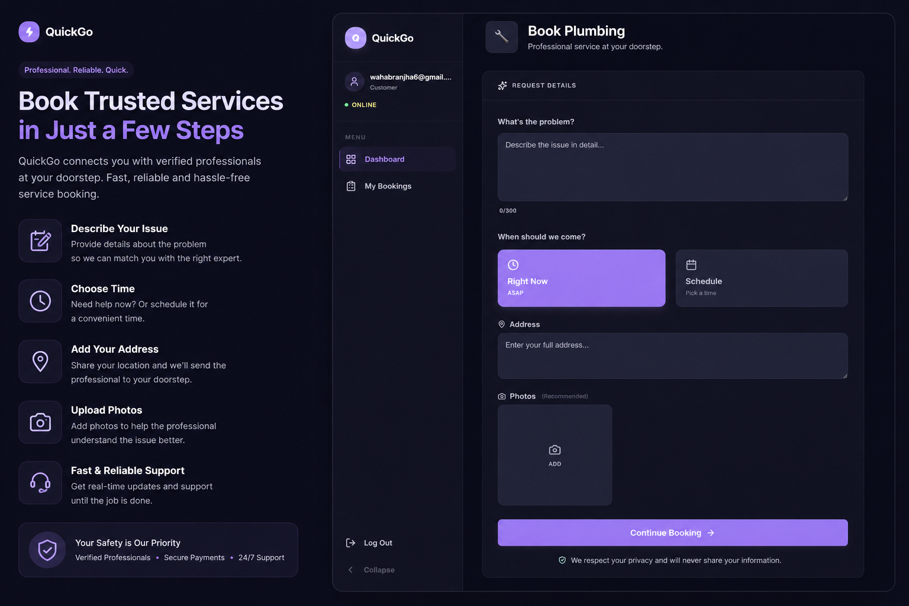Click the Choose Time clock icon
Viewport: 909px width, 606px height.
40,301
